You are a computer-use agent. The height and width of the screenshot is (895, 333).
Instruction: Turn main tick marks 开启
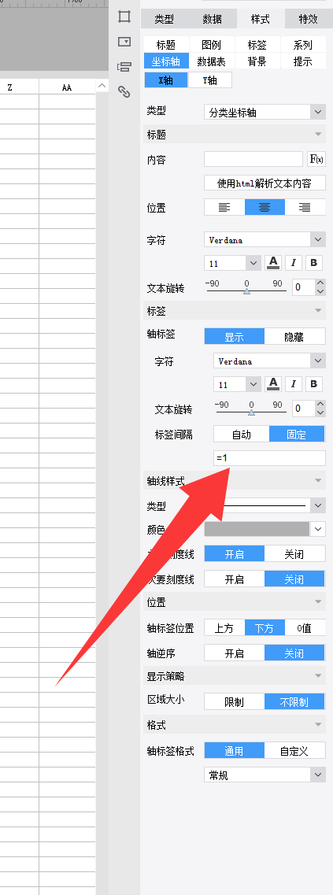point(234,553)
